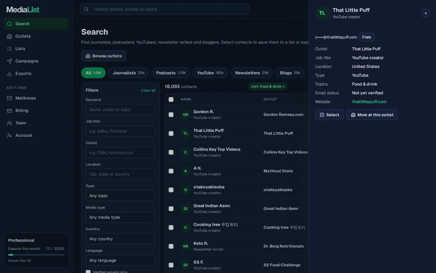Expand the Media type dropdown
Viewport: 436px width, 273px height.
click(121, 217)
